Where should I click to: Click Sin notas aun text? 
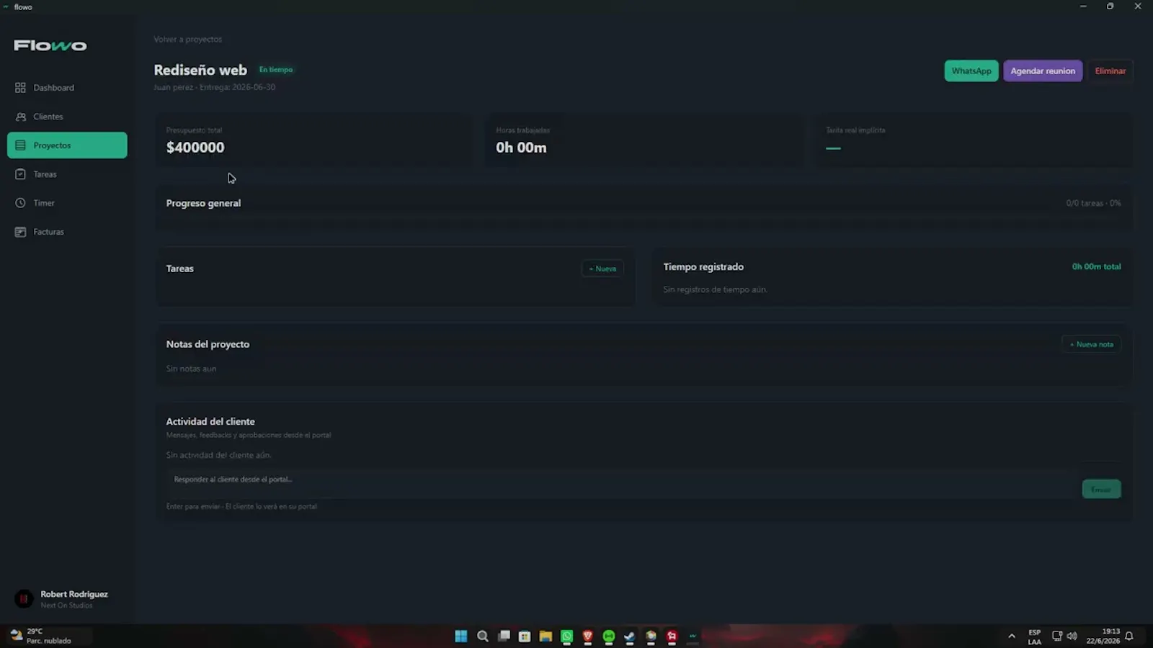tap(191, 369)
